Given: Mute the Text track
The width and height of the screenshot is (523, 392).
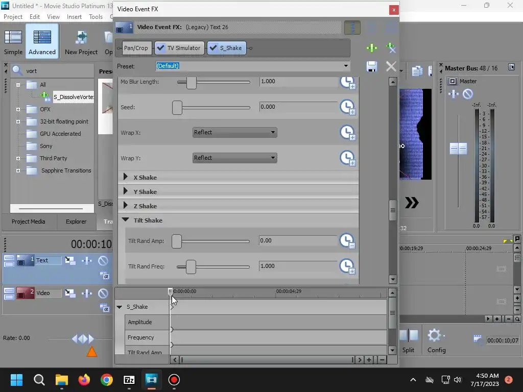Looking at the screenshot, I should 103,260.
